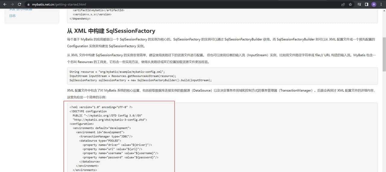386x172 pixels.
Task: View site info via the lock icon
Action: tap(28, 5)
